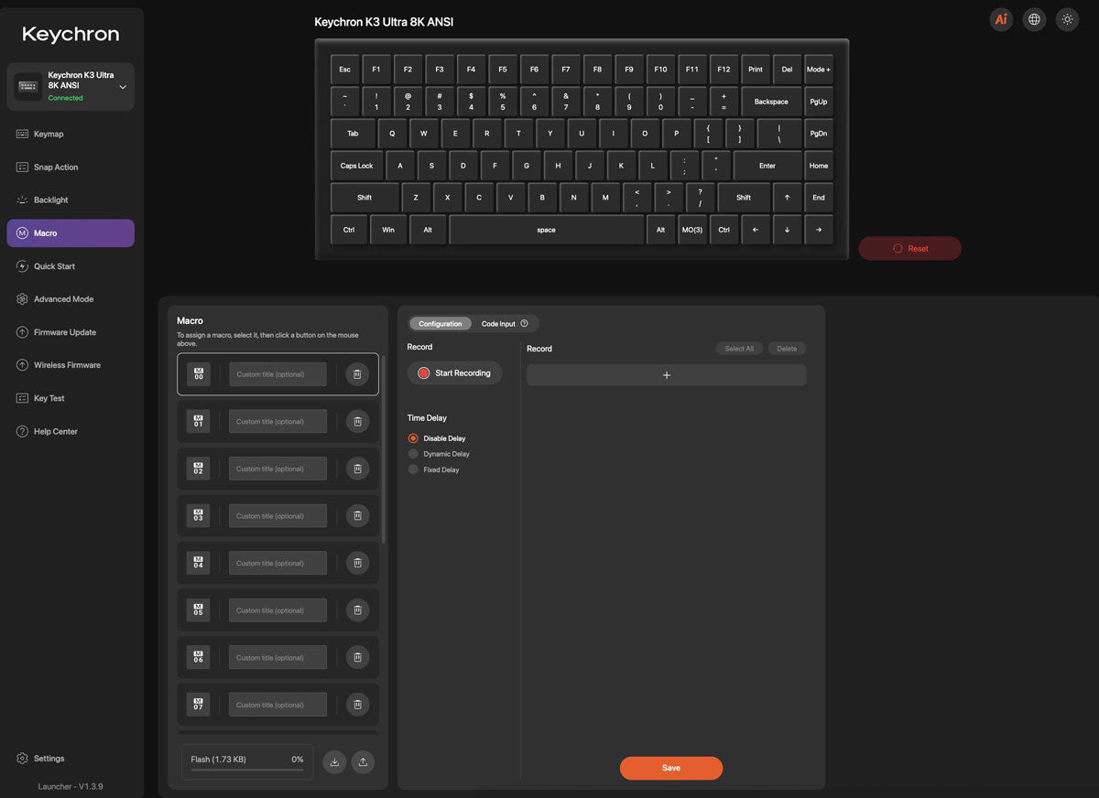The width and height of the screenshot is (1099, 798).
Task: Go to Backlight settings
Action: (x=71, y=199)
